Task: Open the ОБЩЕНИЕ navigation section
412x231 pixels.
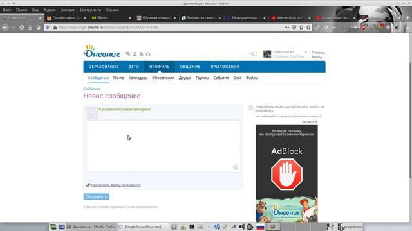Action: tap(190, 67)
